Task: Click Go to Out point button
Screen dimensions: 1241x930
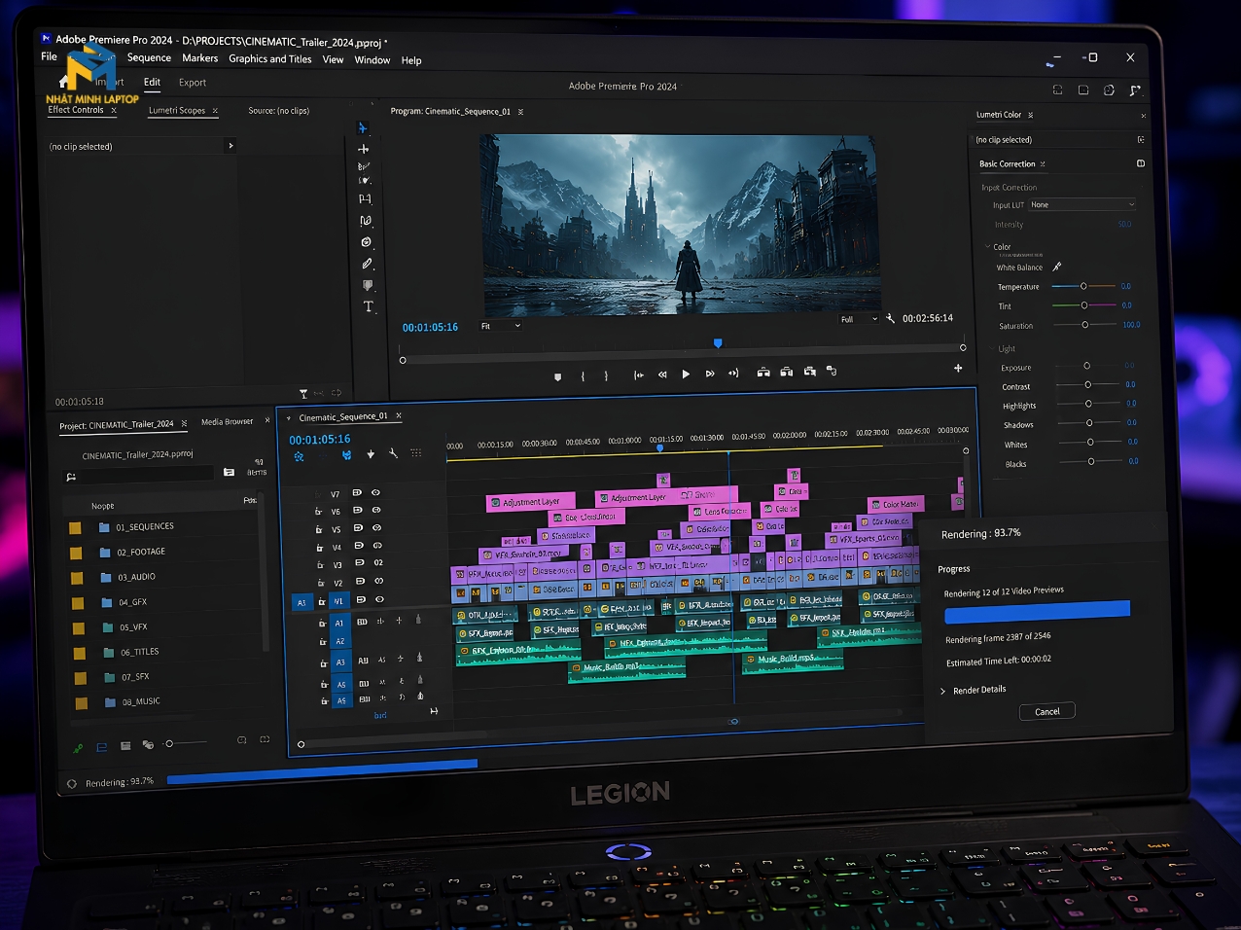Action: click(733, 373)
